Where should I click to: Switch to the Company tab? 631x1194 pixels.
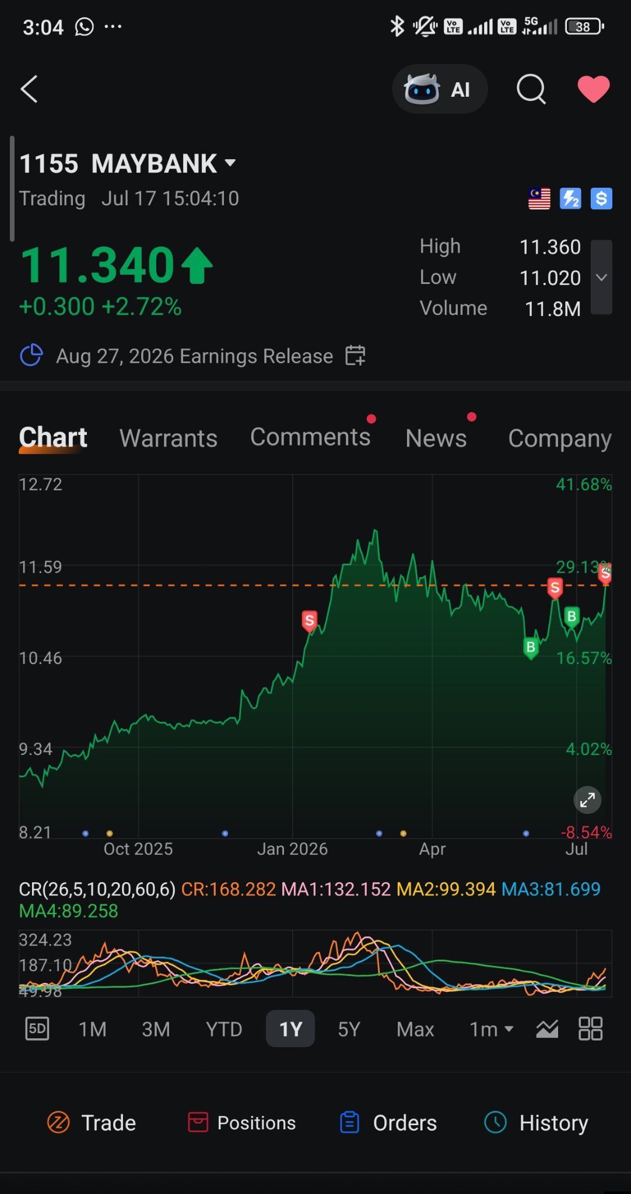coord(560,438)
